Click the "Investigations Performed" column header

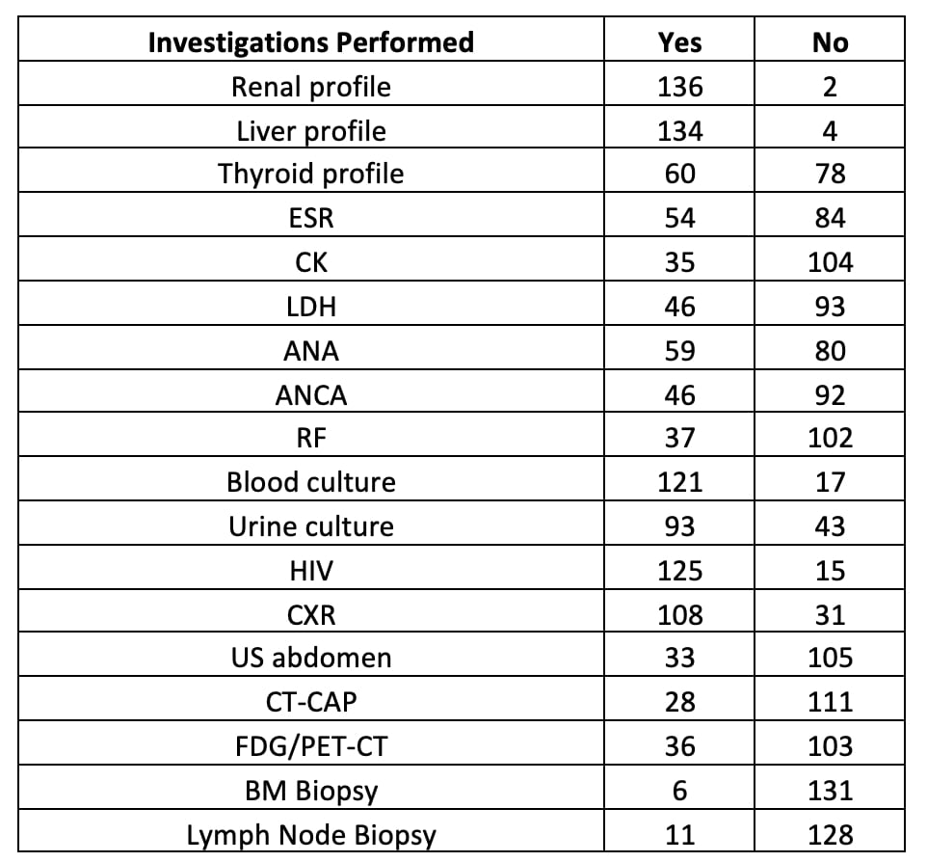(310, 42)
